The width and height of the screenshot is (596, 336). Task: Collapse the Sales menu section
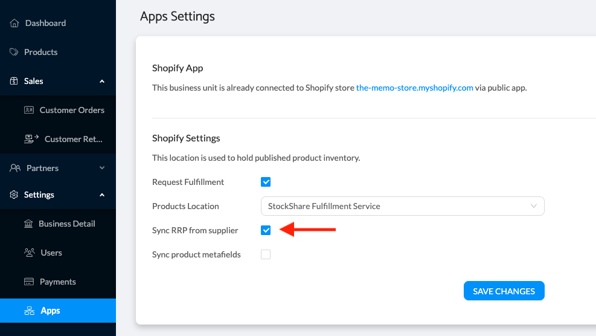tap(102, 81)
